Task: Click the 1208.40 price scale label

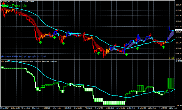Action: point(179,54)
